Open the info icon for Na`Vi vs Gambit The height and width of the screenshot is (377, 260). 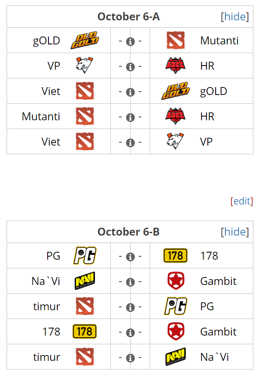130,282
